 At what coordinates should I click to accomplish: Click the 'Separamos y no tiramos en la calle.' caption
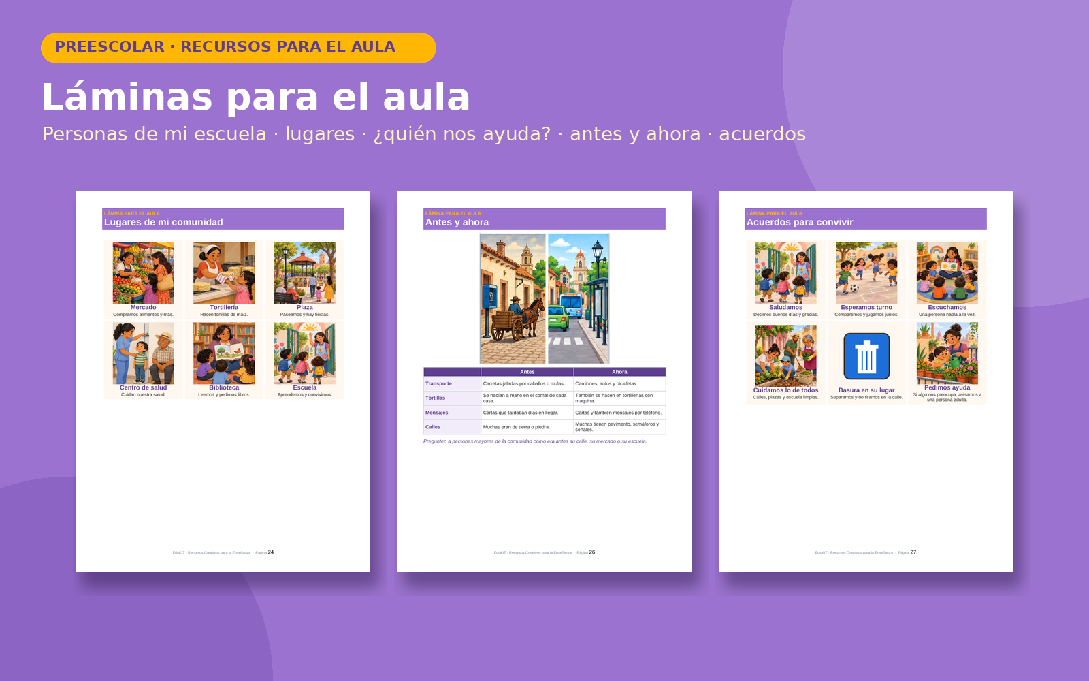pos(866,397)
